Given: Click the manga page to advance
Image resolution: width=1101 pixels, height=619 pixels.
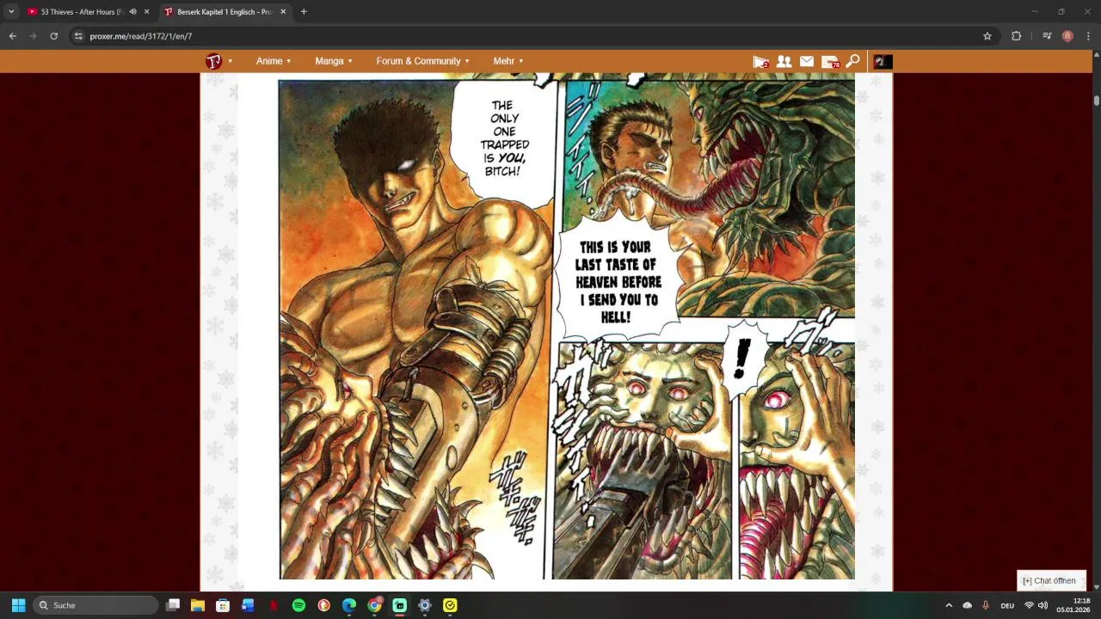Looking at the screenshot, I should (566, 327).
